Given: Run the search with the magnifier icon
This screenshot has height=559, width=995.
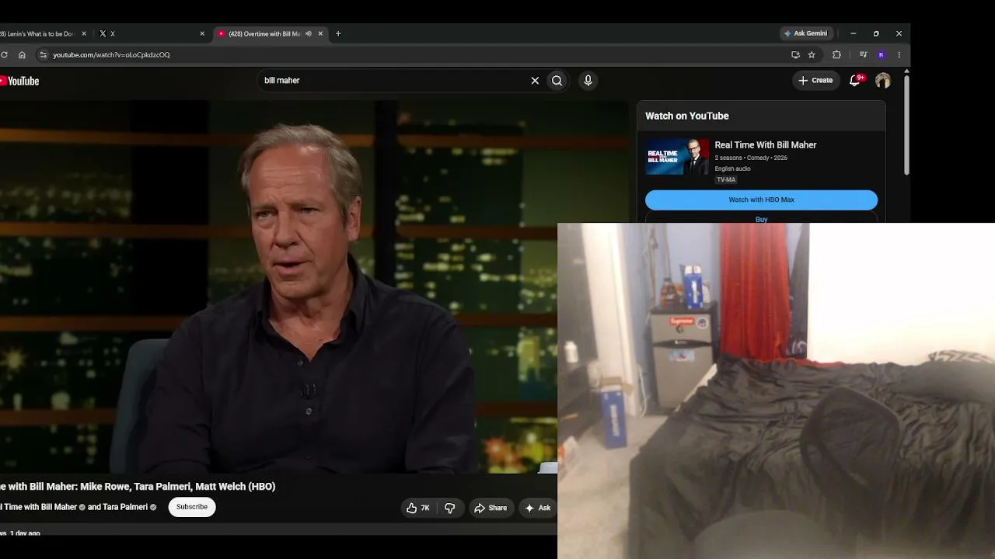Looking at the screenshot, I should coord(557,81).
